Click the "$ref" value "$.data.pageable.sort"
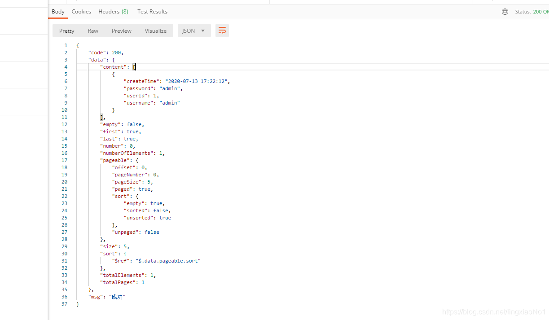 pyautogui.click(x=168, y=261)
